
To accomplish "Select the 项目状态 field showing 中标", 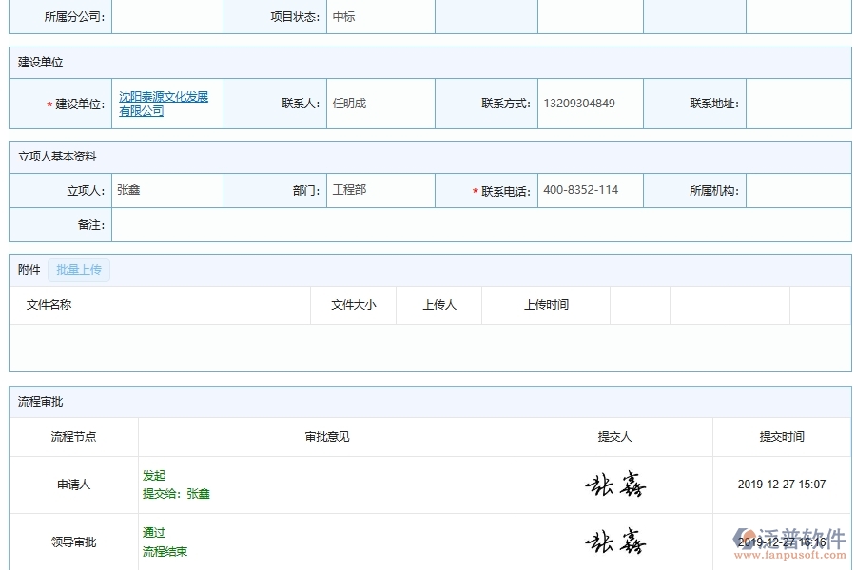I will 379,16.
